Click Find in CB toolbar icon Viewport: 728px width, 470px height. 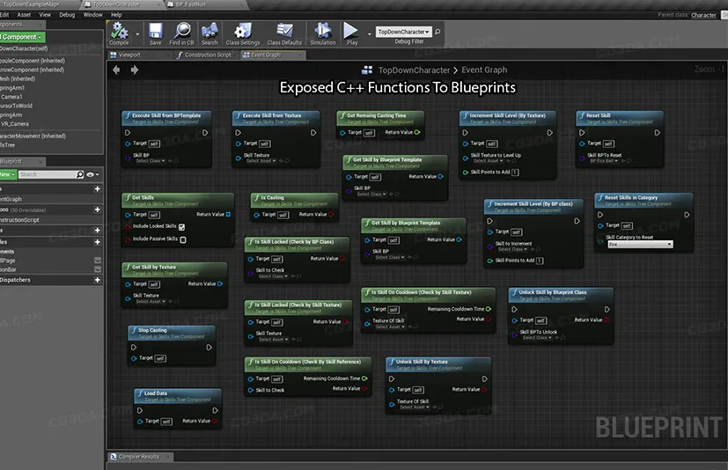tap(181, 33)
